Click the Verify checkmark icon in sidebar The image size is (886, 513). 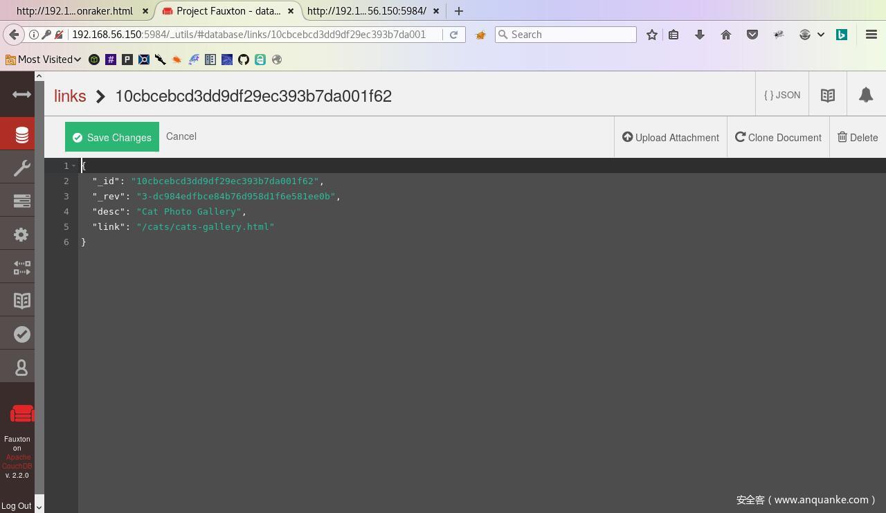21,334
